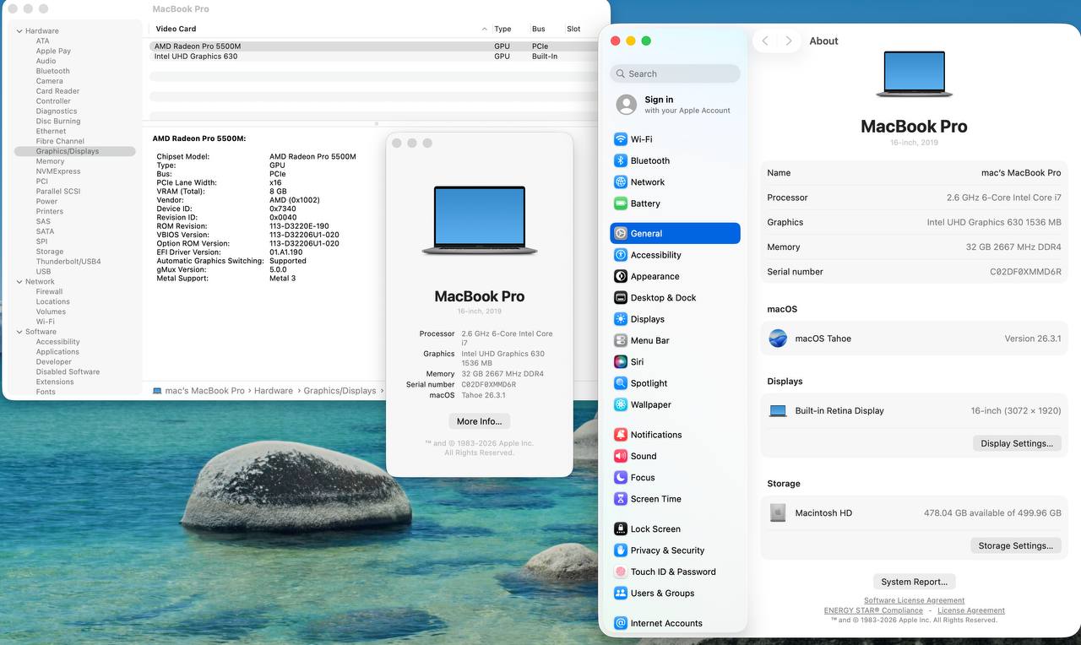Select Intel UHD Graphics 630 row
Viewport: 1081px width, 645px height.
(196, 57)
